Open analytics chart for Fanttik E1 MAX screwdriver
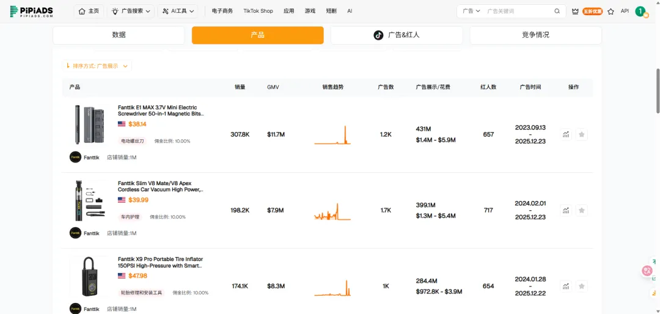The width and height of the screenshot is (660, 314). [566, 134]
